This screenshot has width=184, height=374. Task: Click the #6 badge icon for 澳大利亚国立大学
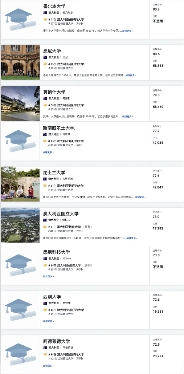45,227
